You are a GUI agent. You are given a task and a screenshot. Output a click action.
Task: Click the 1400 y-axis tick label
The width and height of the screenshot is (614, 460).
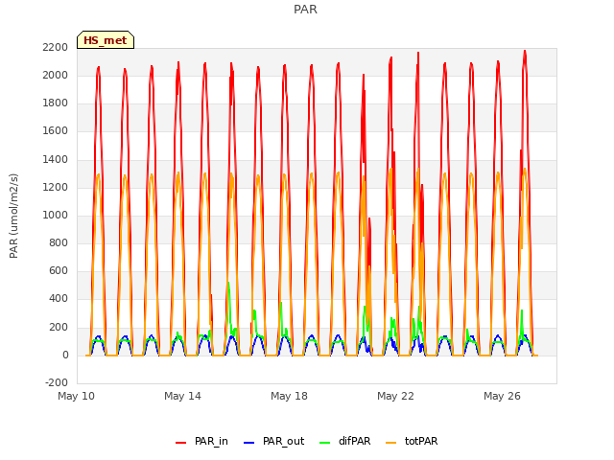click(x=56, y=159)
